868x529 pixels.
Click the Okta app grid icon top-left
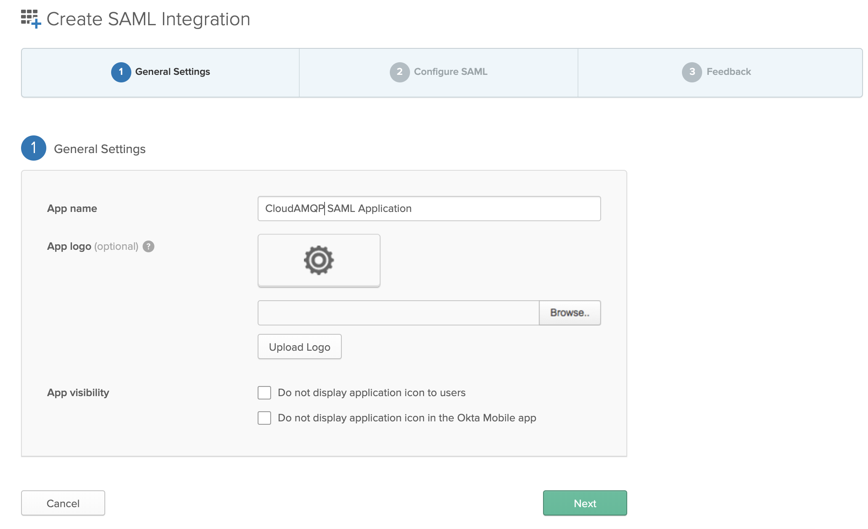pos(29,17)
